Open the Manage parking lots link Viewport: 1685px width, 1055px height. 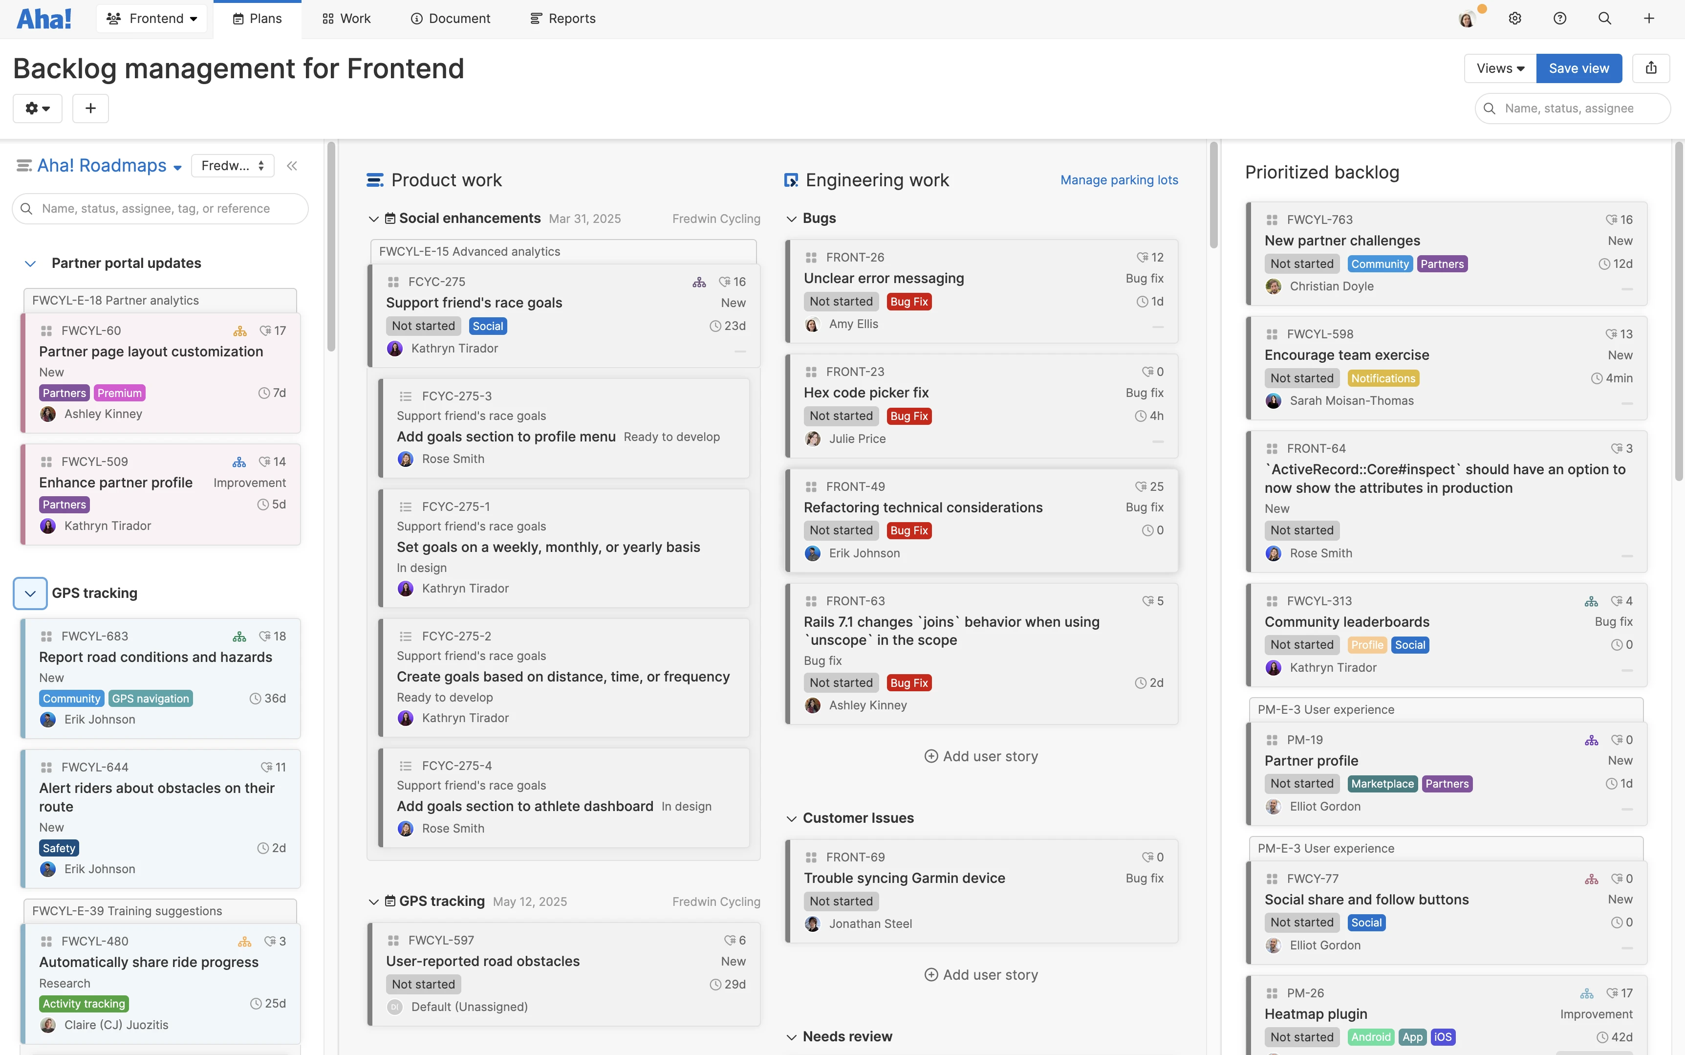[1118, 180]
